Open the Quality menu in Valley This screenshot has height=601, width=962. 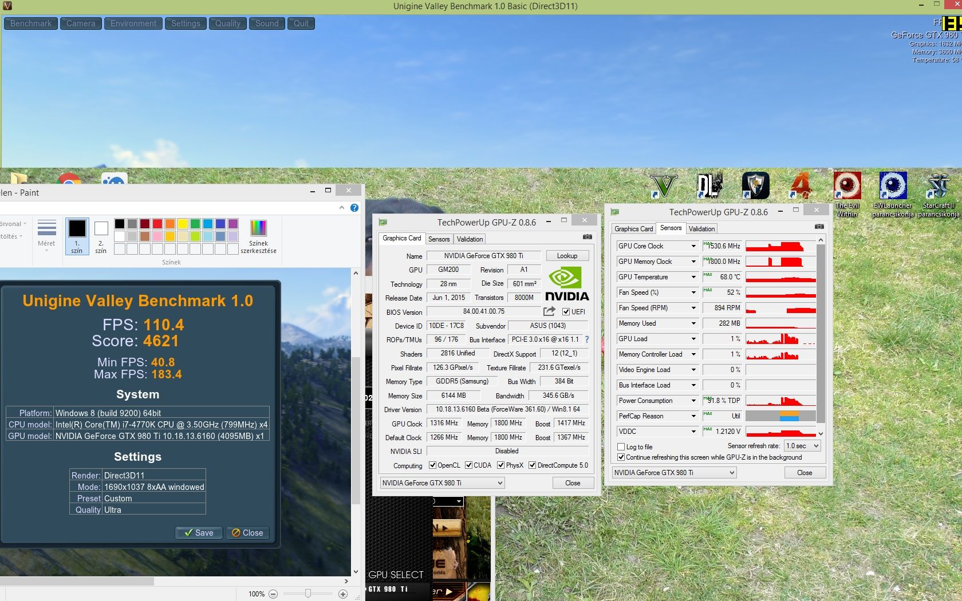228,23
